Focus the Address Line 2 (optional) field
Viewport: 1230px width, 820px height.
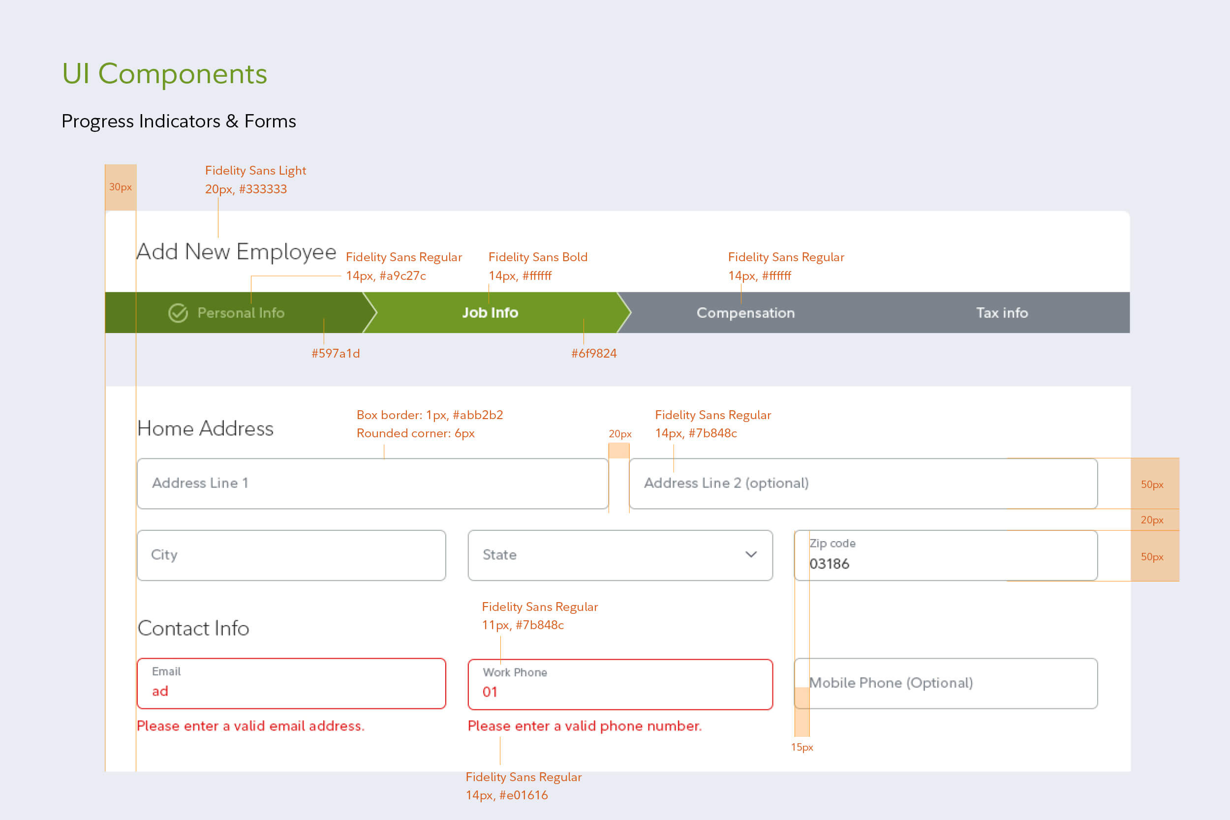(863, 483)
